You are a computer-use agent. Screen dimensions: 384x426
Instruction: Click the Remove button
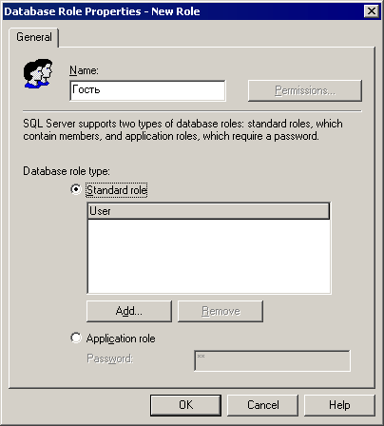(221, 311)
